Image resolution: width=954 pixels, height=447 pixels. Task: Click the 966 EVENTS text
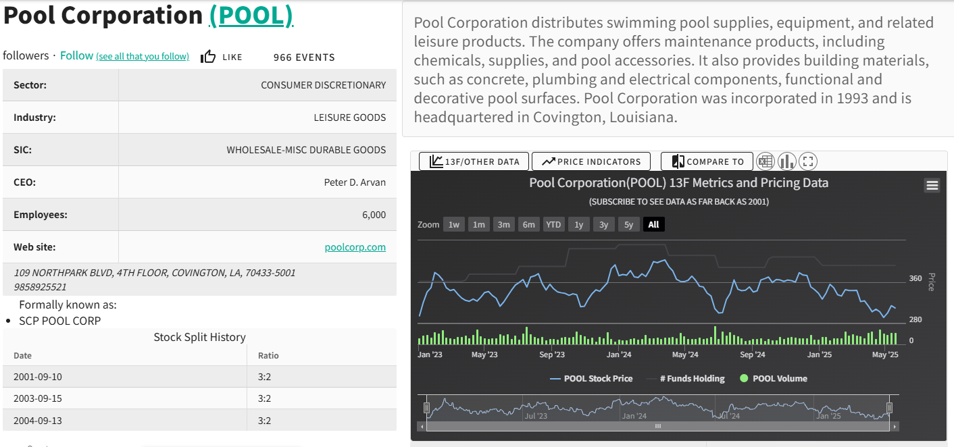point(304,57)
